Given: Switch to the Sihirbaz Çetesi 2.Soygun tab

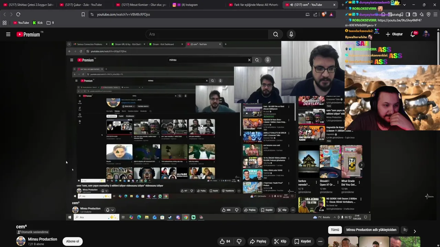Looking at the screenshot, I should point(28,5).
